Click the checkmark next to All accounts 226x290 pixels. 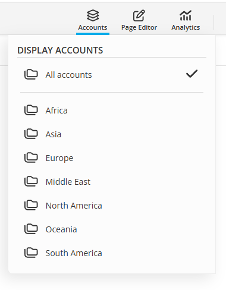coord(192,74)
